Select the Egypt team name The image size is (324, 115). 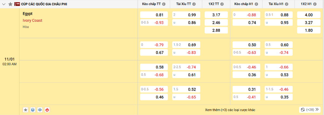point(28,14)
